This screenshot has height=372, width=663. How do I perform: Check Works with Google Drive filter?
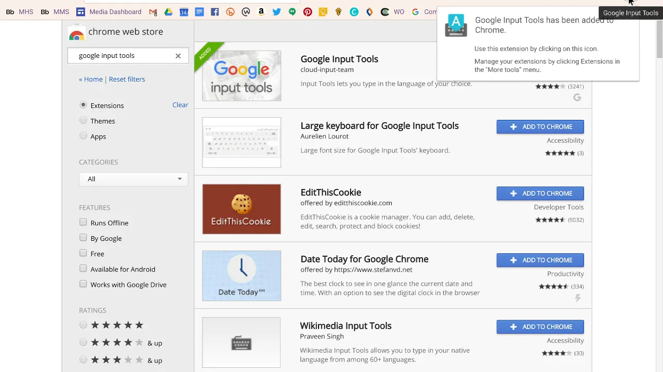click(x=83, y=284)
